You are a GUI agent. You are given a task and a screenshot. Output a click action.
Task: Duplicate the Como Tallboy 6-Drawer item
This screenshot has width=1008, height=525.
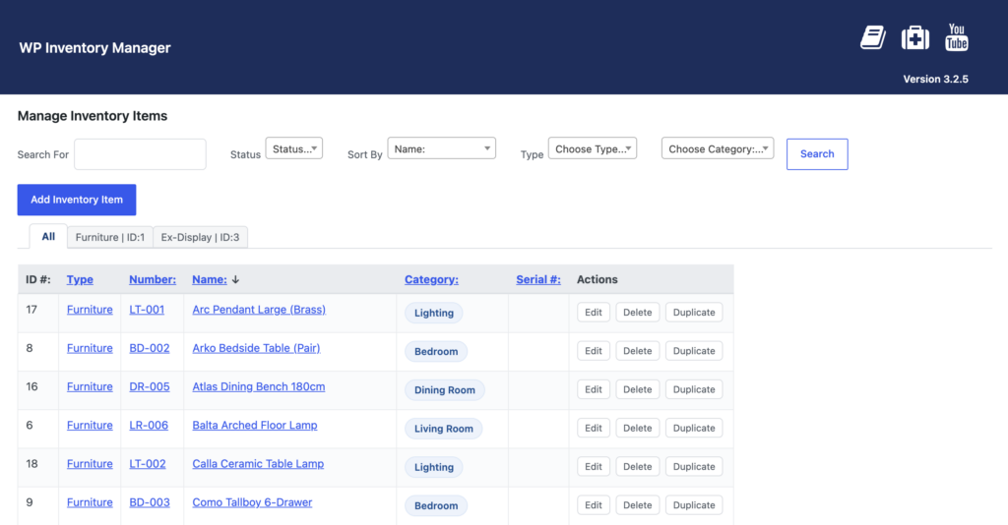[694, 505]
